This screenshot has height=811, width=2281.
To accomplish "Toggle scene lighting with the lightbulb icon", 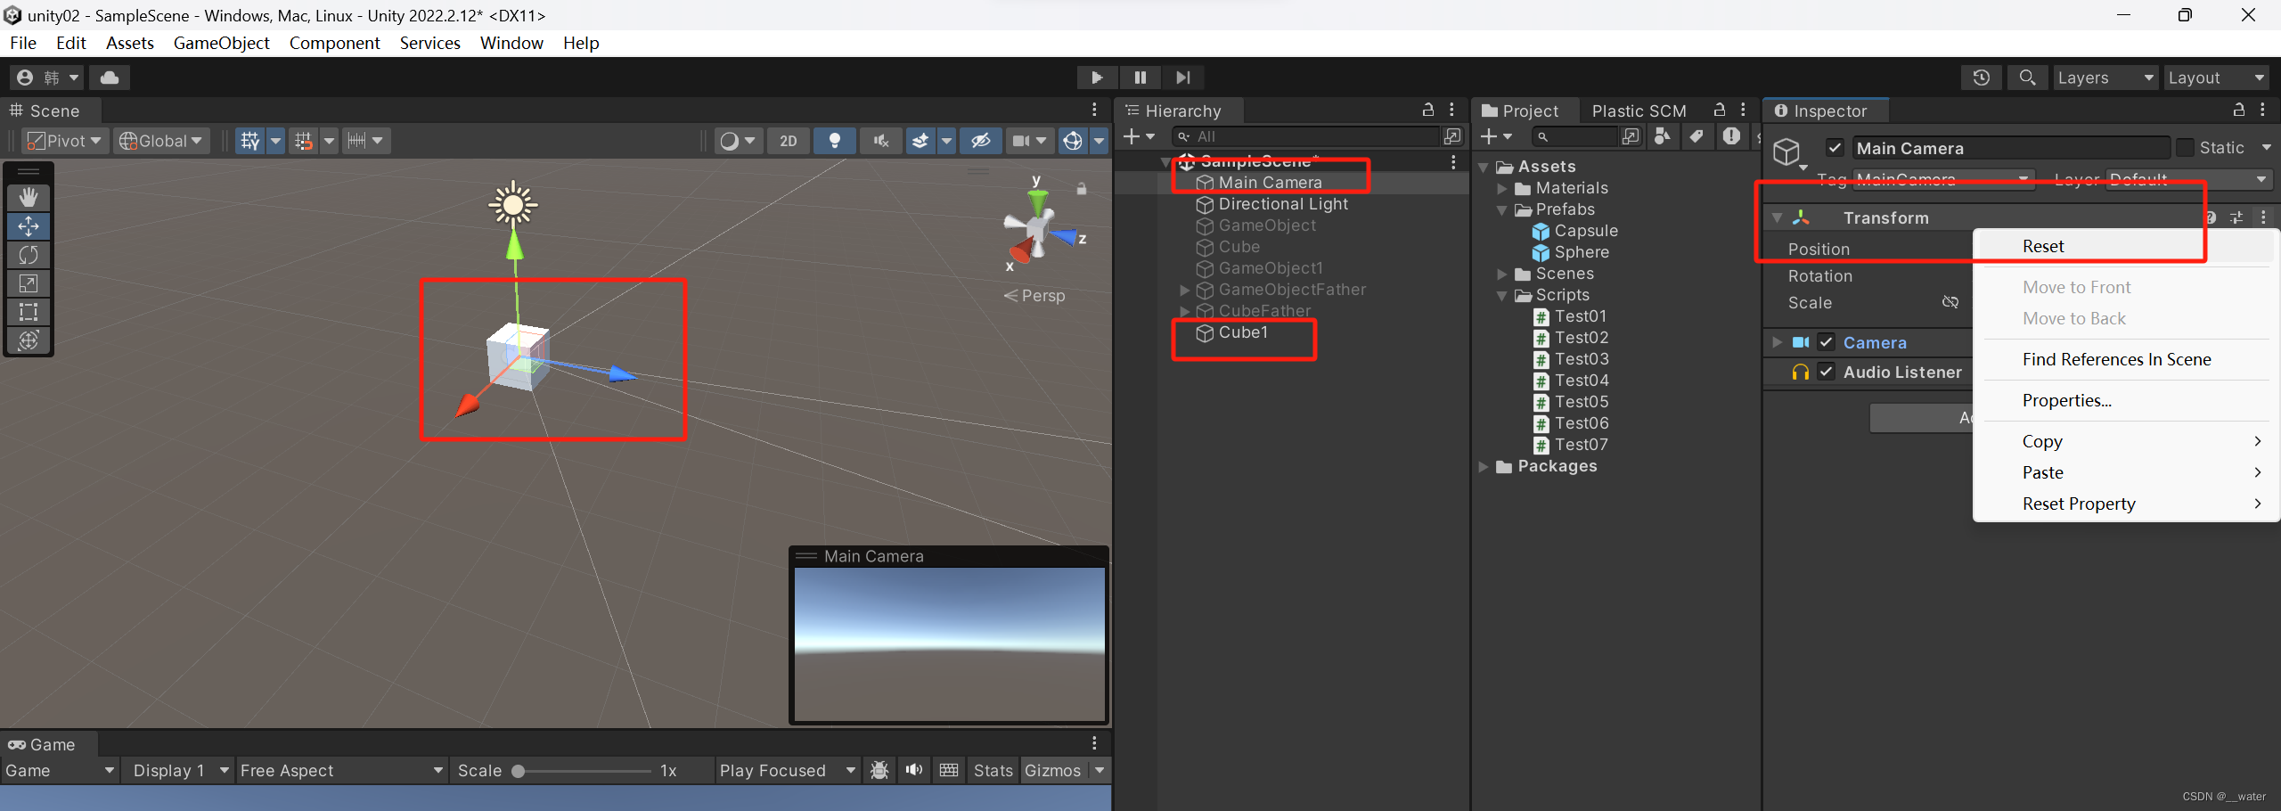I will [834, 141].
